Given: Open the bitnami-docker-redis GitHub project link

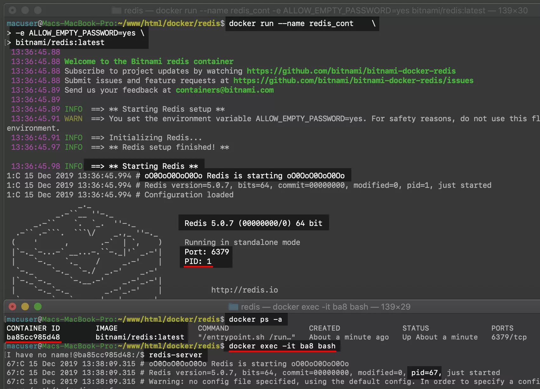Looking at the screenshot, I should click(351, 71).
